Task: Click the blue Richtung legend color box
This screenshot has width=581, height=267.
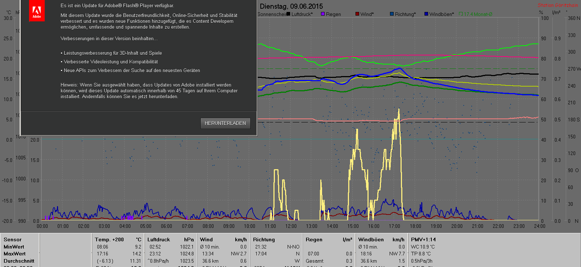Action: point(392,14)
